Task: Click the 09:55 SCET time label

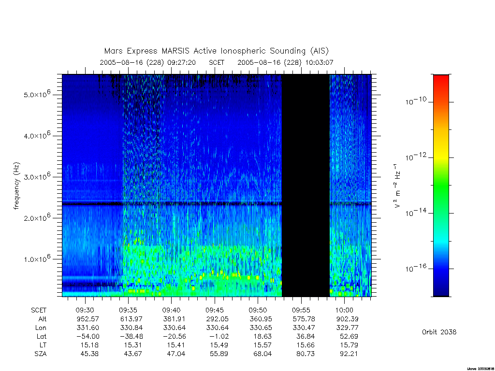Action: pos(302,310)
